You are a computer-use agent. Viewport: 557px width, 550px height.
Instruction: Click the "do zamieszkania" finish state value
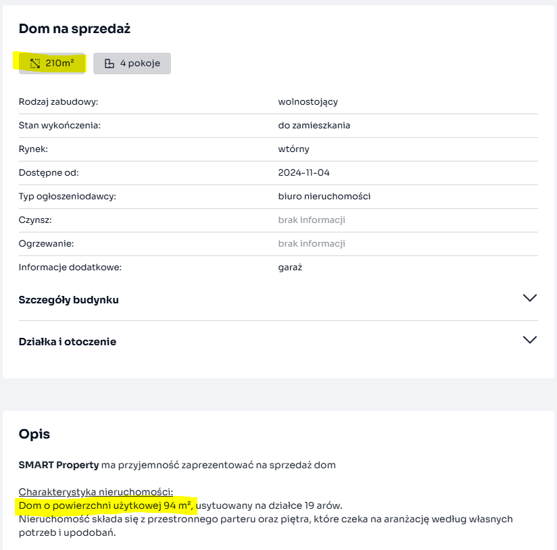[314, 126]
